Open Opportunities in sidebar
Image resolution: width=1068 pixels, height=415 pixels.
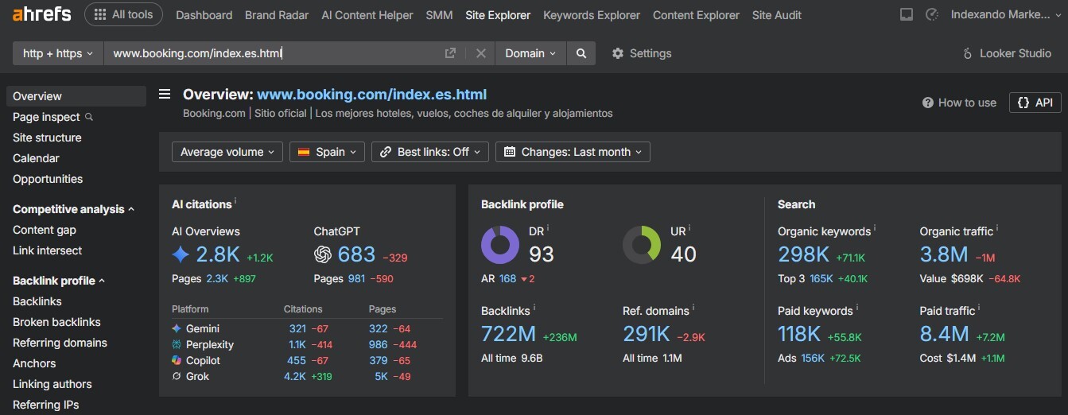click(48, 179)
